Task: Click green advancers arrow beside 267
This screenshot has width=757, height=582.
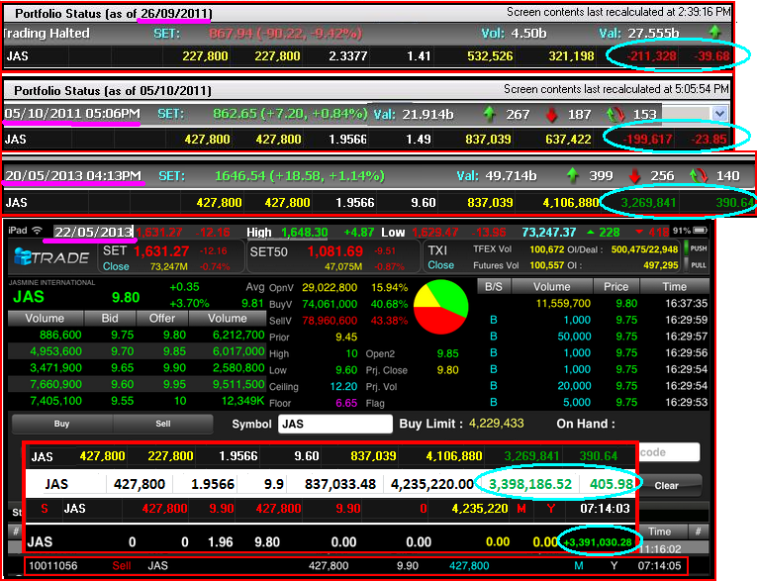Action: click(x=489, y=114)
